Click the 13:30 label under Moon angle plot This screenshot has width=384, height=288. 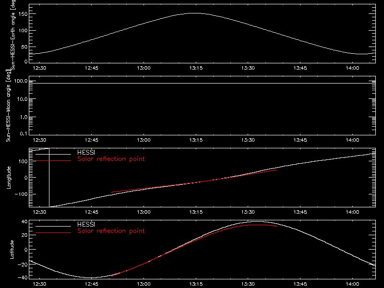pyautogui.click(x=248, y=140)
